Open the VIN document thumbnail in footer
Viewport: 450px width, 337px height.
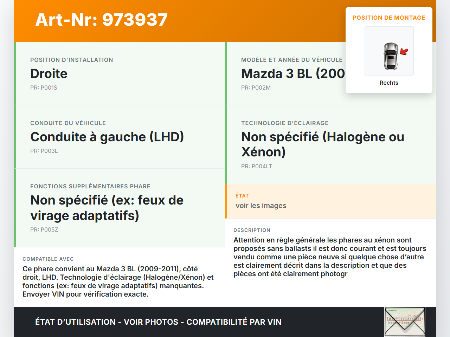coord(405,322)
